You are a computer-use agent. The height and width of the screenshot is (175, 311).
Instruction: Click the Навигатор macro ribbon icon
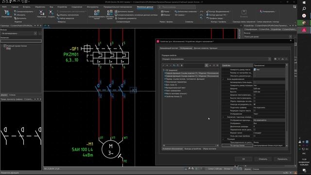coord(41,14)
